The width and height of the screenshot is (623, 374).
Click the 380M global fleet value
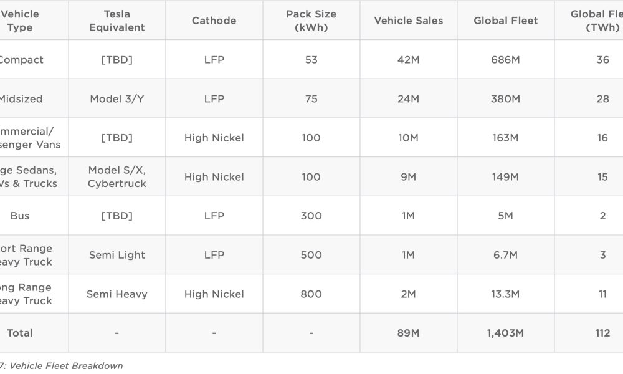(505, 98)
